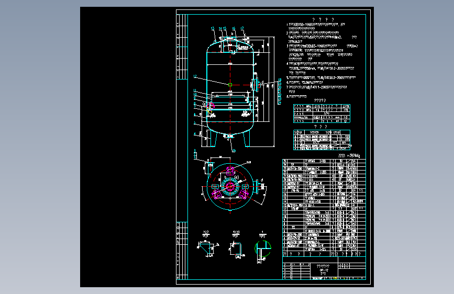The width and height of the screenshot is (454, 294).
Task: Click balloon number 16 above the tank
Action: tap(234, 28)
